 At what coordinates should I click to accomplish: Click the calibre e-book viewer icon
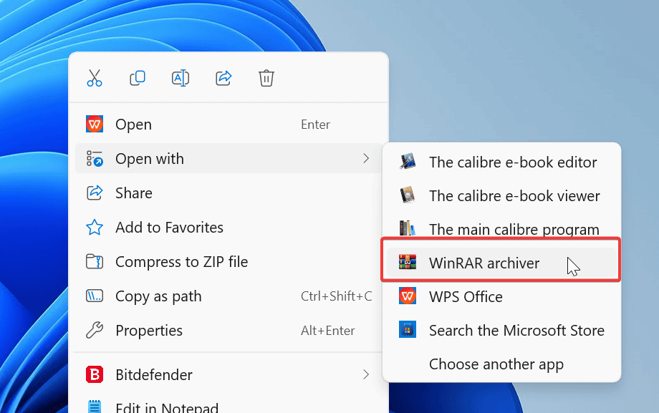pyautogui.click(x=408, y=195)
